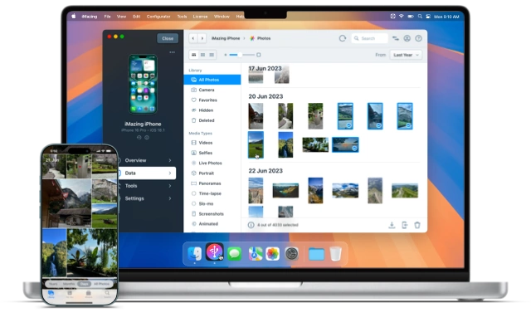Open iMazing app from the Dock

(x=214, y=252)
